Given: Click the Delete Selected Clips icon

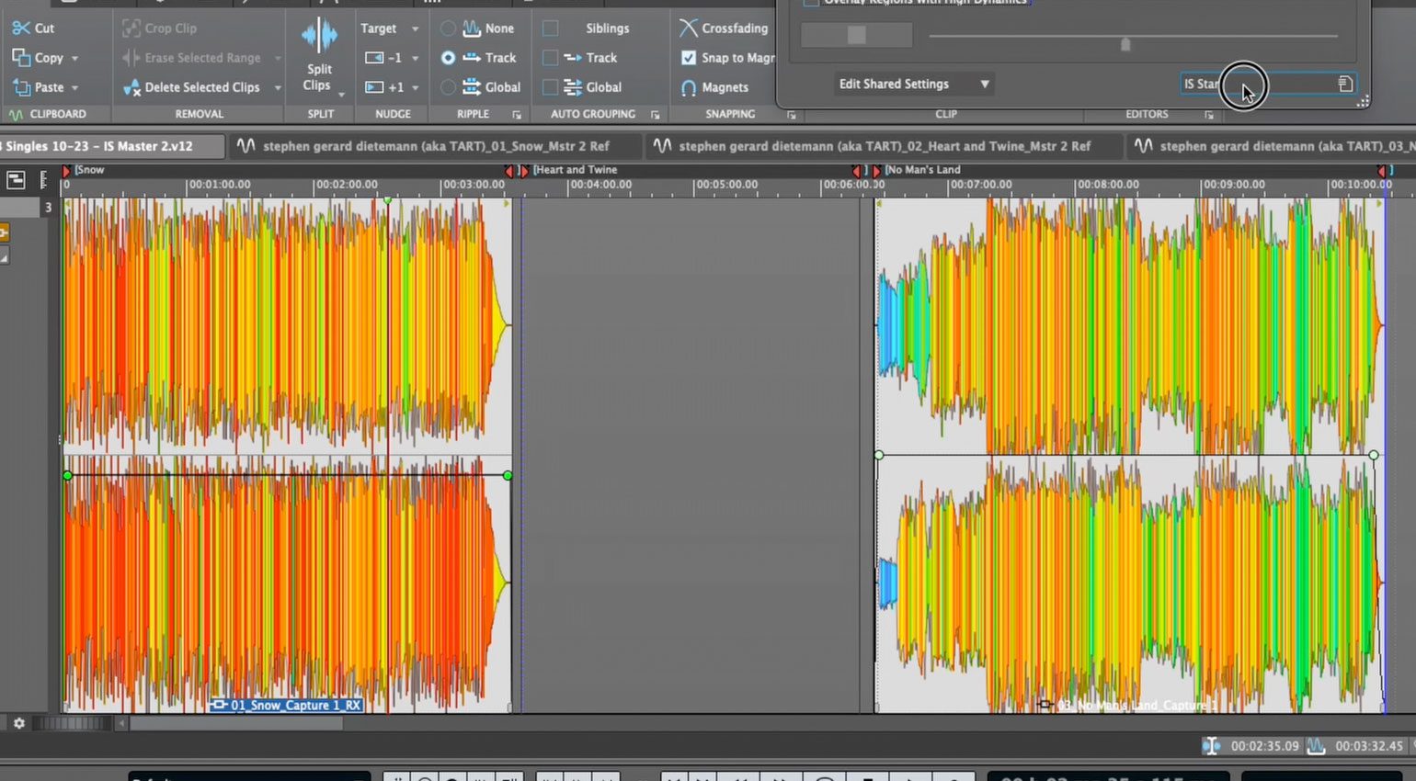Looking at the screenshot, I should (131, 87).
